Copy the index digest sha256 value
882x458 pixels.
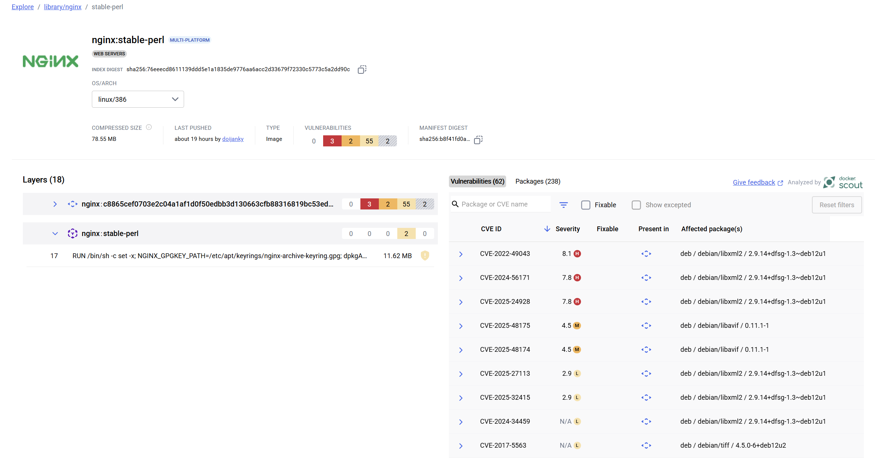(x=362, y=69)
